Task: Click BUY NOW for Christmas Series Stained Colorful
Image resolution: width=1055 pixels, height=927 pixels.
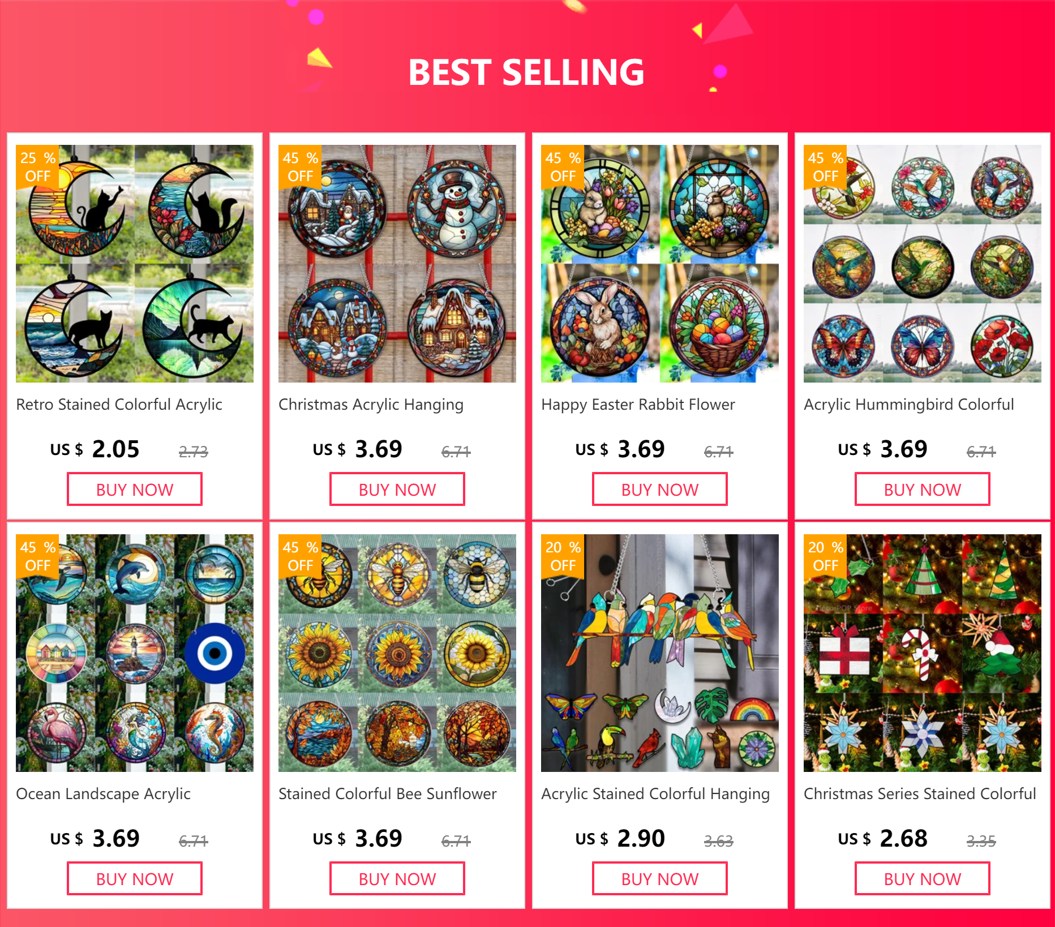Action: click(923, 879)
